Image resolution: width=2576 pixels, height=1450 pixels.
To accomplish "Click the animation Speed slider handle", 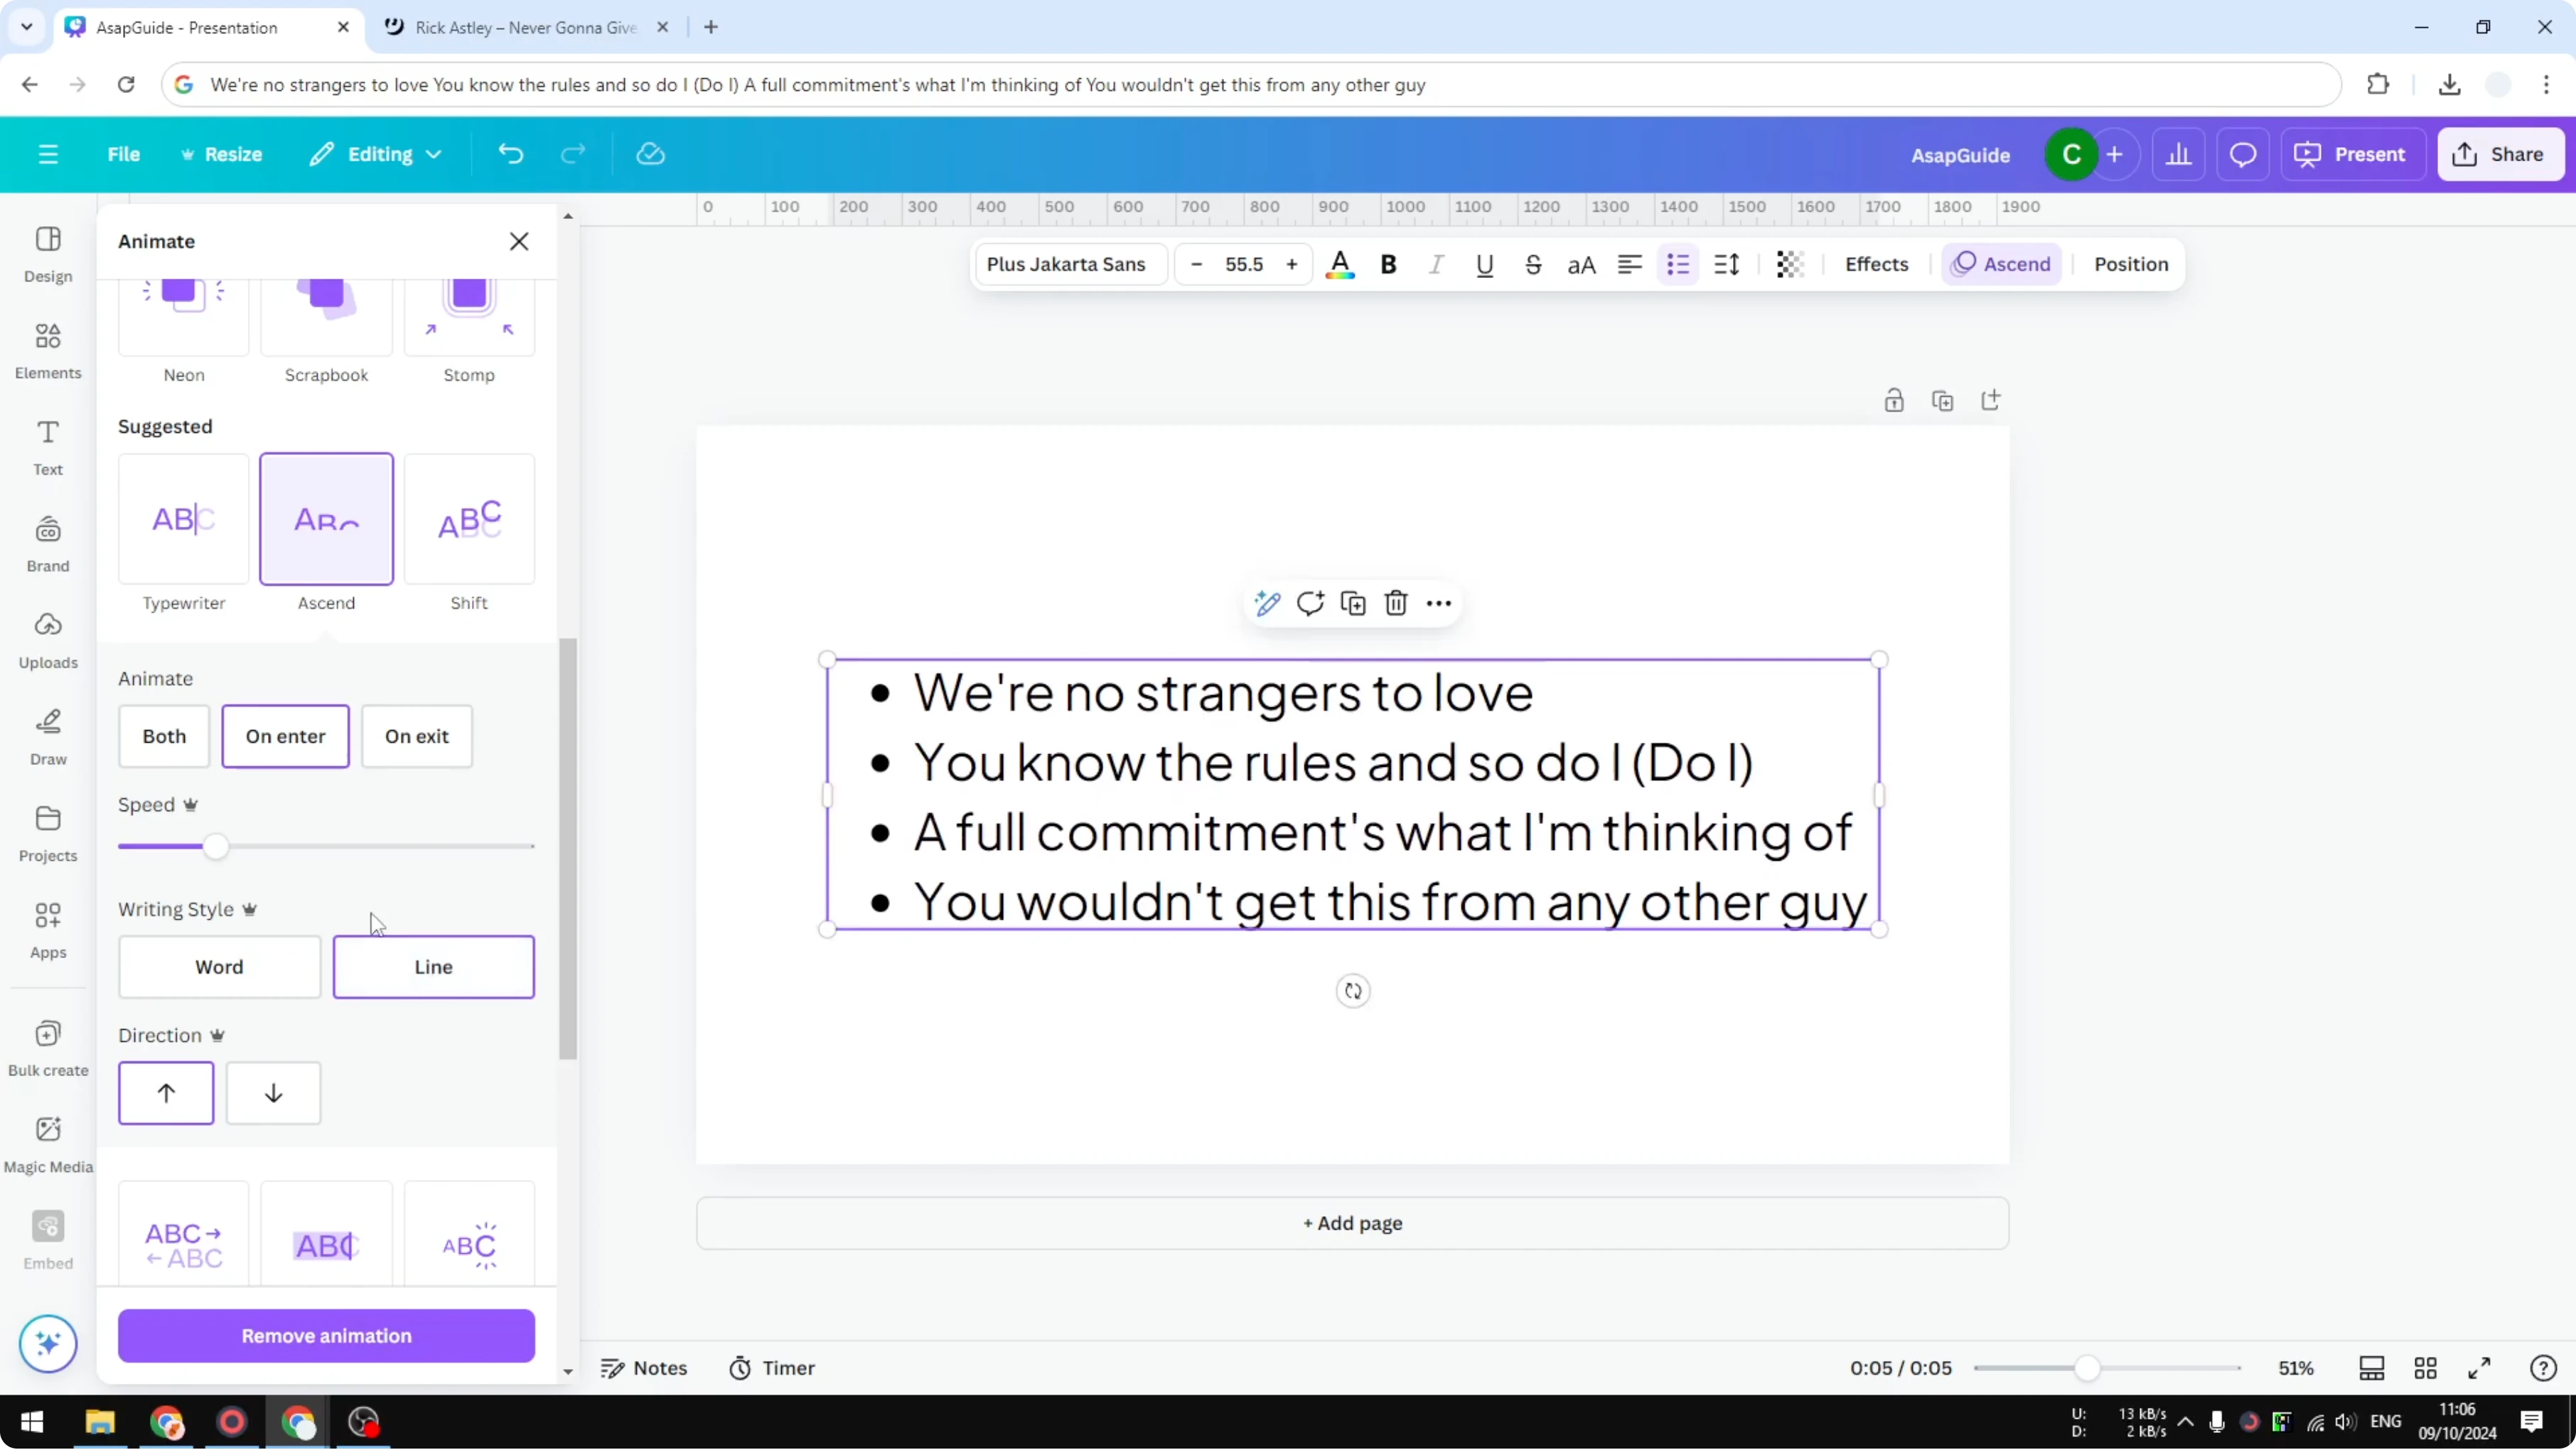I will (216, 847).
